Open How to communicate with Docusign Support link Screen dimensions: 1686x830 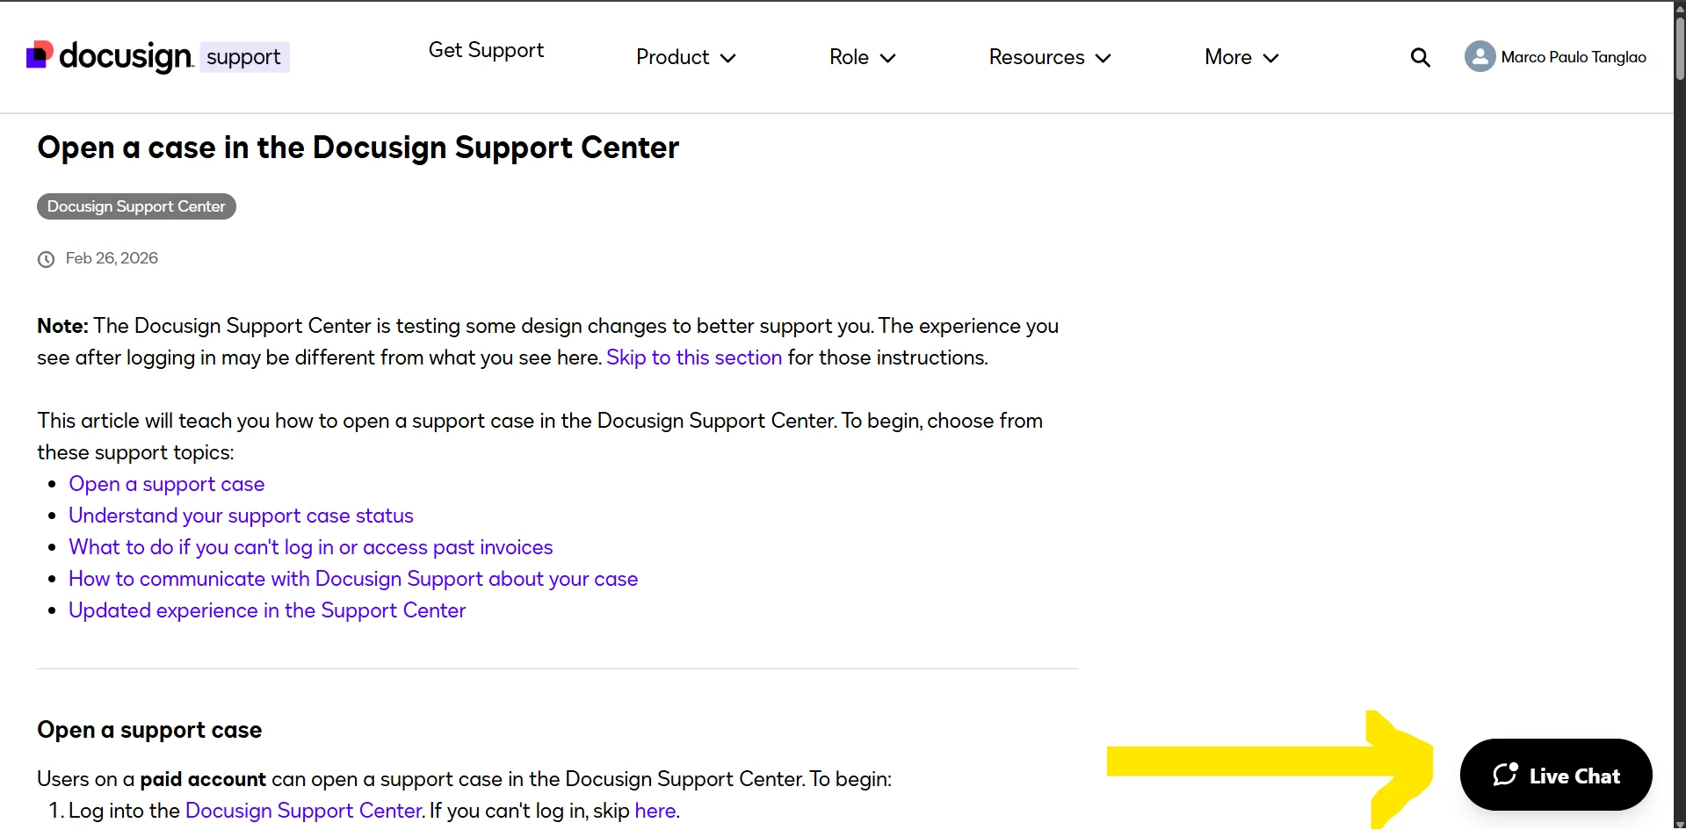[x=353, y=579]
